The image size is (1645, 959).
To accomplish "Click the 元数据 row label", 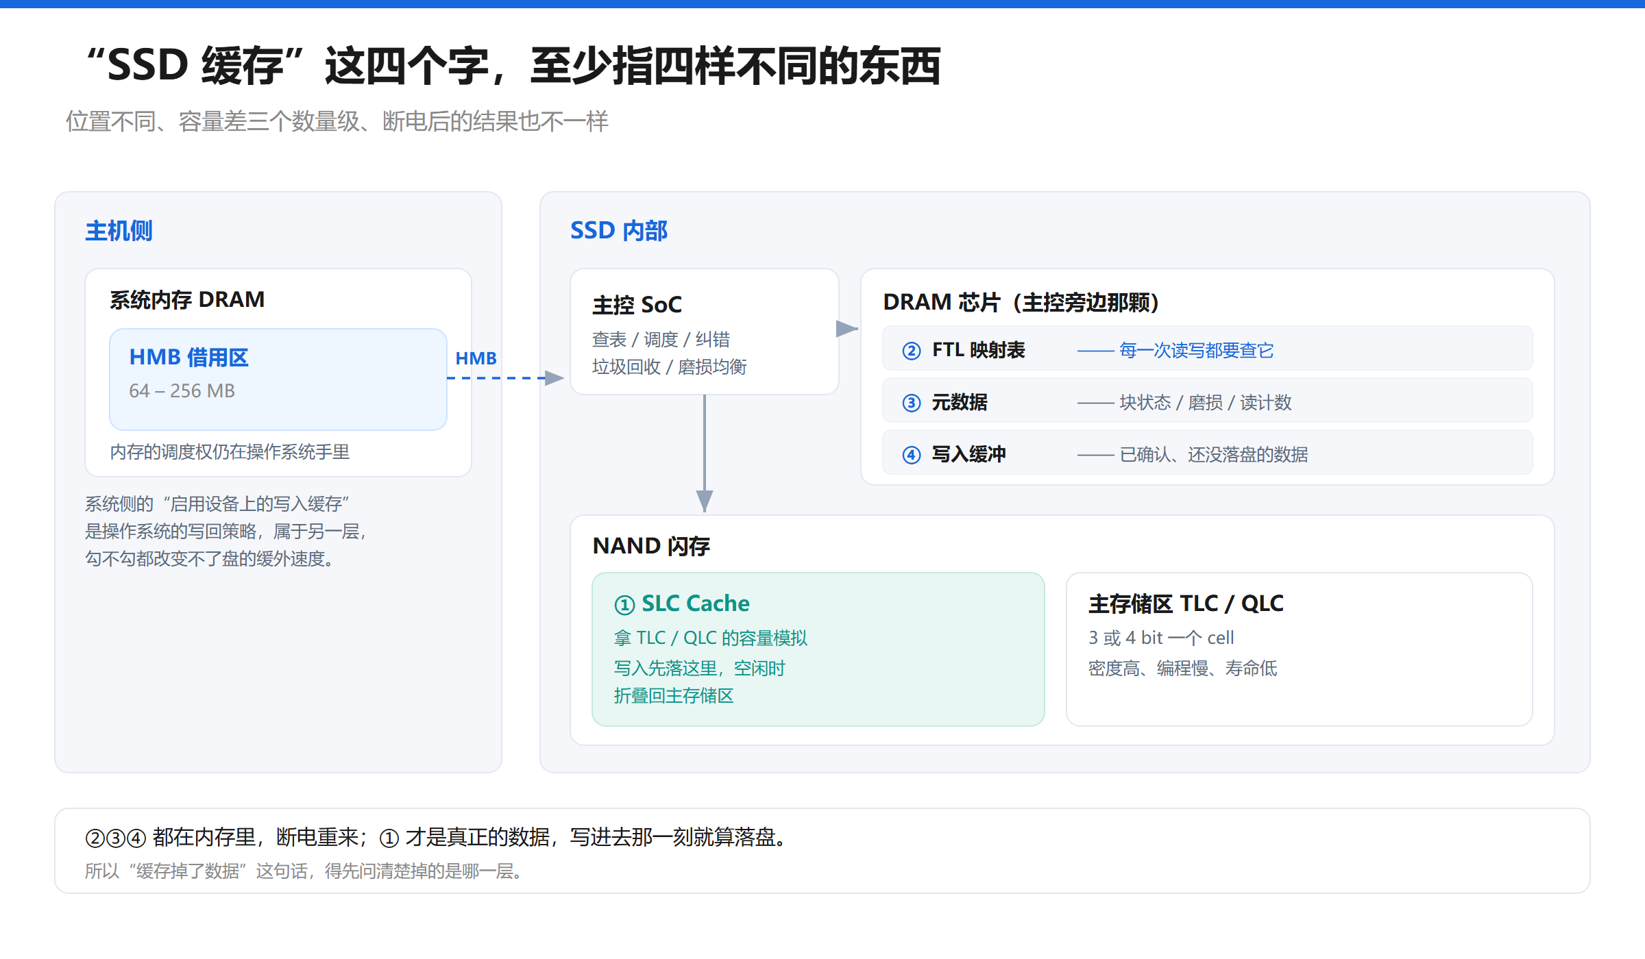I will pyautogui.click(x=959, y=403).
